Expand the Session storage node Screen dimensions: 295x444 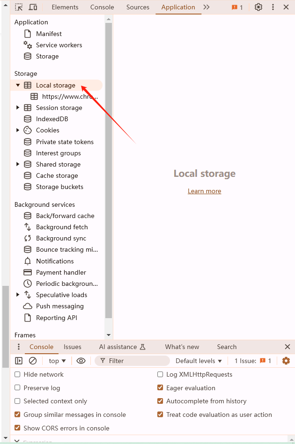pyautogui.click(x=18, y=108)
